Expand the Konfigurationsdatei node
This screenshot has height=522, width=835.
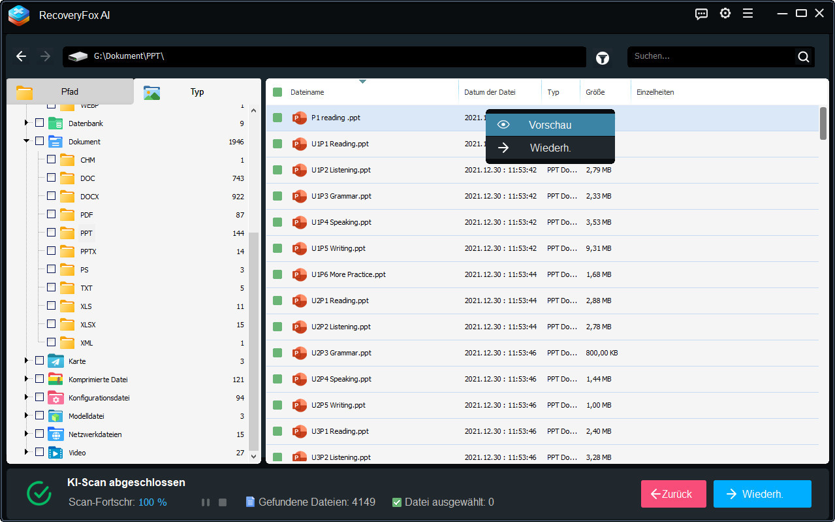click(27, 397)
